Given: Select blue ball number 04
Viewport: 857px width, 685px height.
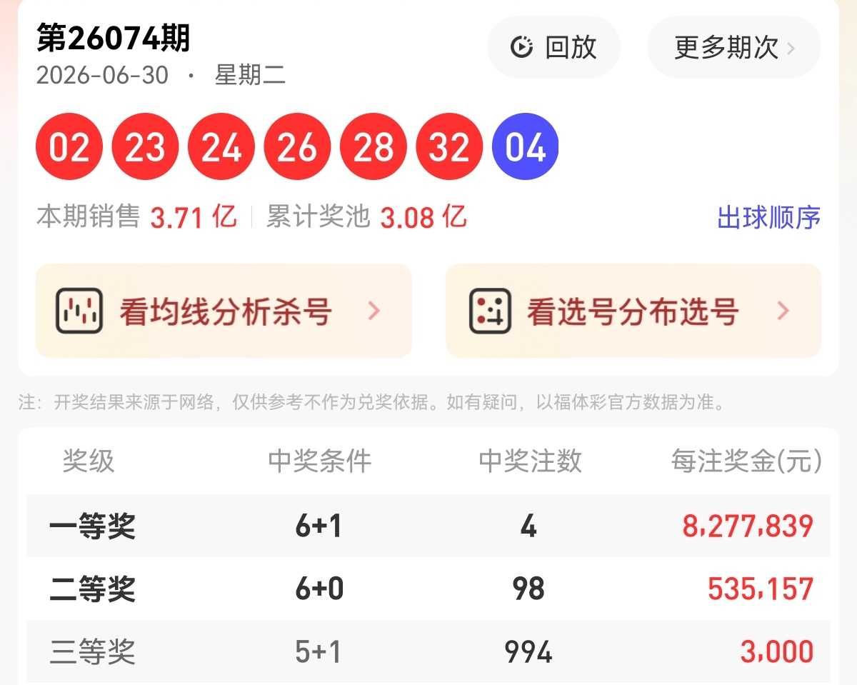Looking at the screenshot, I should tap(526, 146).
